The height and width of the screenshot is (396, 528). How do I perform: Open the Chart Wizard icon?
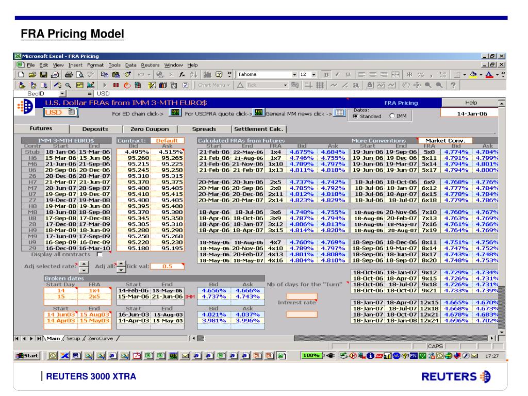click(x=207, y=75)
